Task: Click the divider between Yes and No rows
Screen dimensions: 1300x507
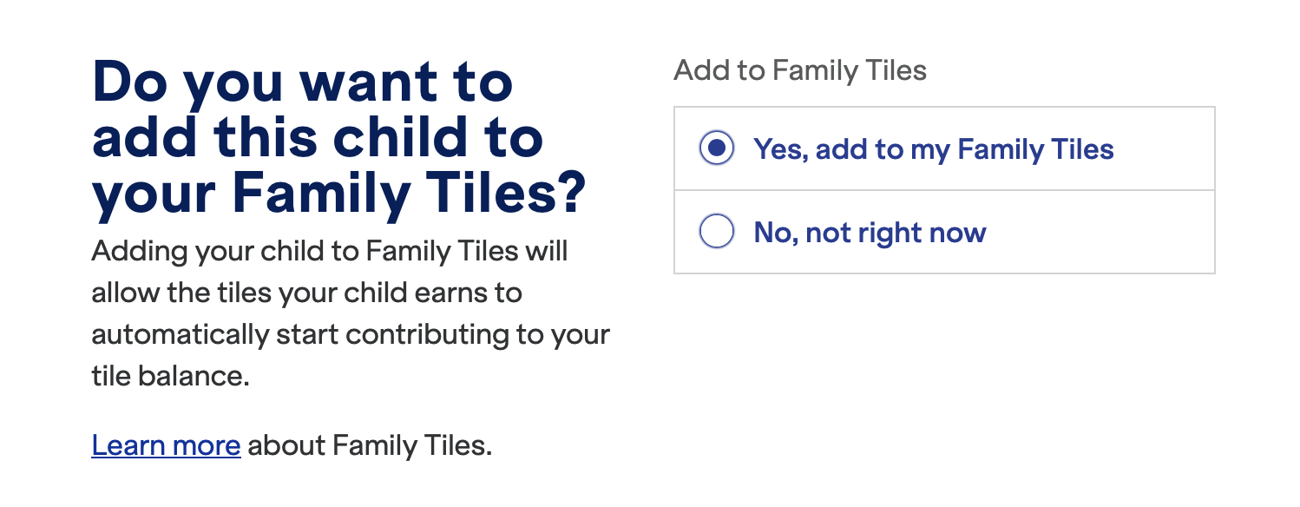Action: pyautogui.click(x=944, y=190)
